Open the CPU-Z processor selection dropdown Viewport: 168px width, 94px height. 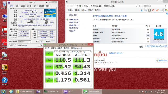(24, 42)
